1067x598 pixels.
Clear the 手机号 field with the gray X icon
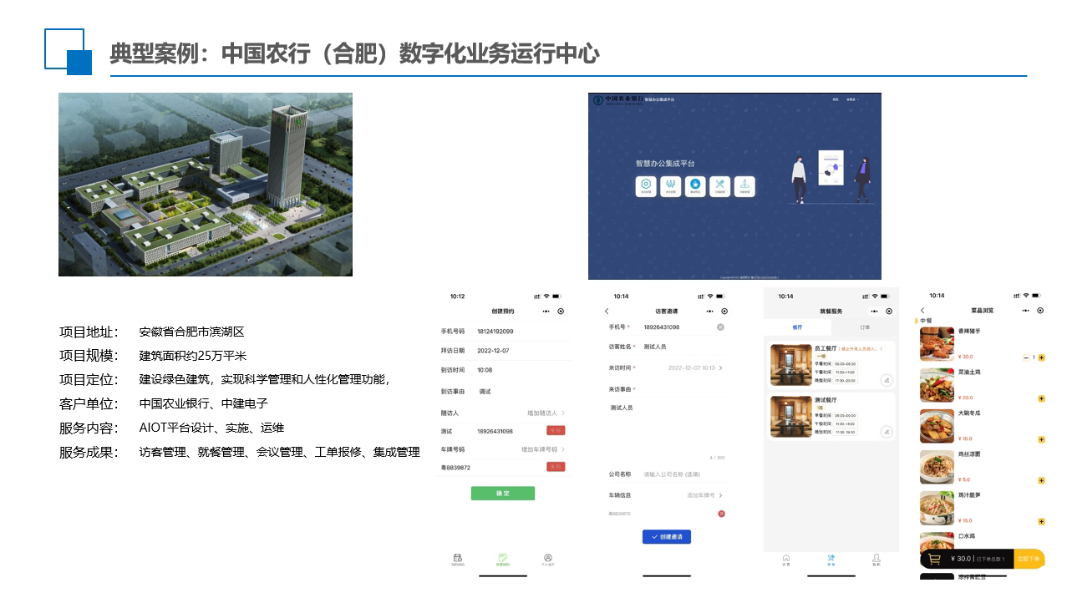coord(720,327)
